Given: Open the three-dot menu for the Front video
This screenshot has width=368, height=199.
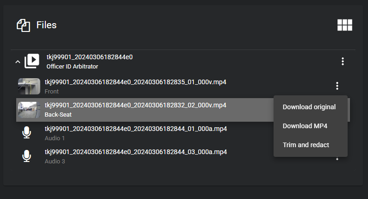Looking at the screenshot, I should (x=337, y=86).
